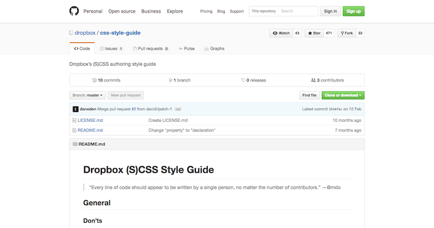Open the 33 forks count
Screen dimensions: 434x228
coord(360,33)
